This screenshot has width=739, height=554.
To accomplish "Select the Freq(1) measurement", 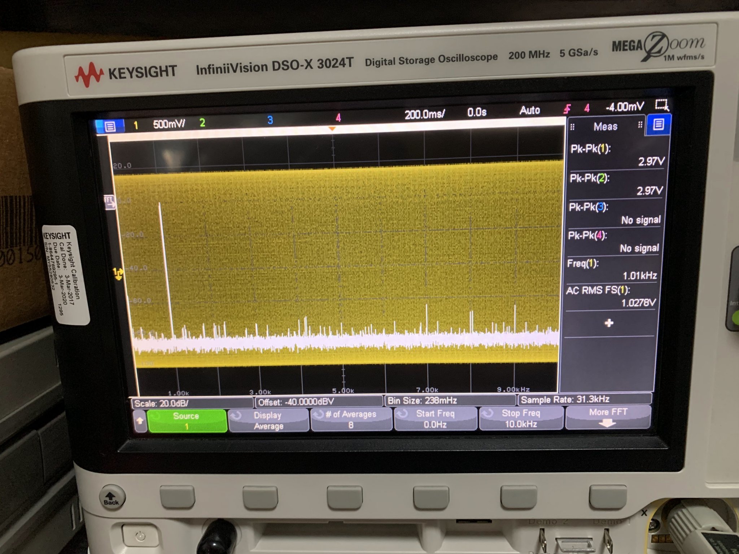I will [x=612, y=269].
